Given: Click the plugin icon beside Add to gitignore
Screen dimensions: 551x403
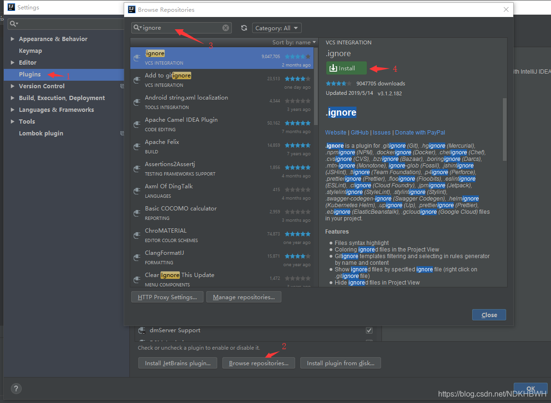Looking at the screenshot, I should point(137,80).
